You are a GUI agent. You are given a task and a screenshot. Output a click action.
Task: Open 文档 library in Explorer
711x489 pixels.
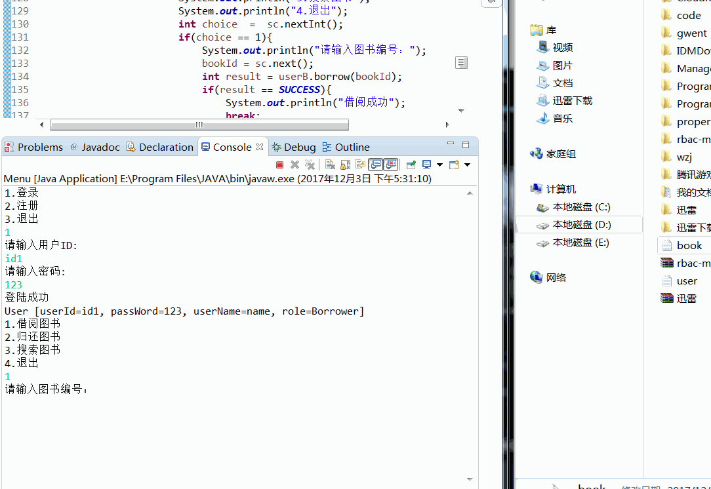click(x=555, y=83)
